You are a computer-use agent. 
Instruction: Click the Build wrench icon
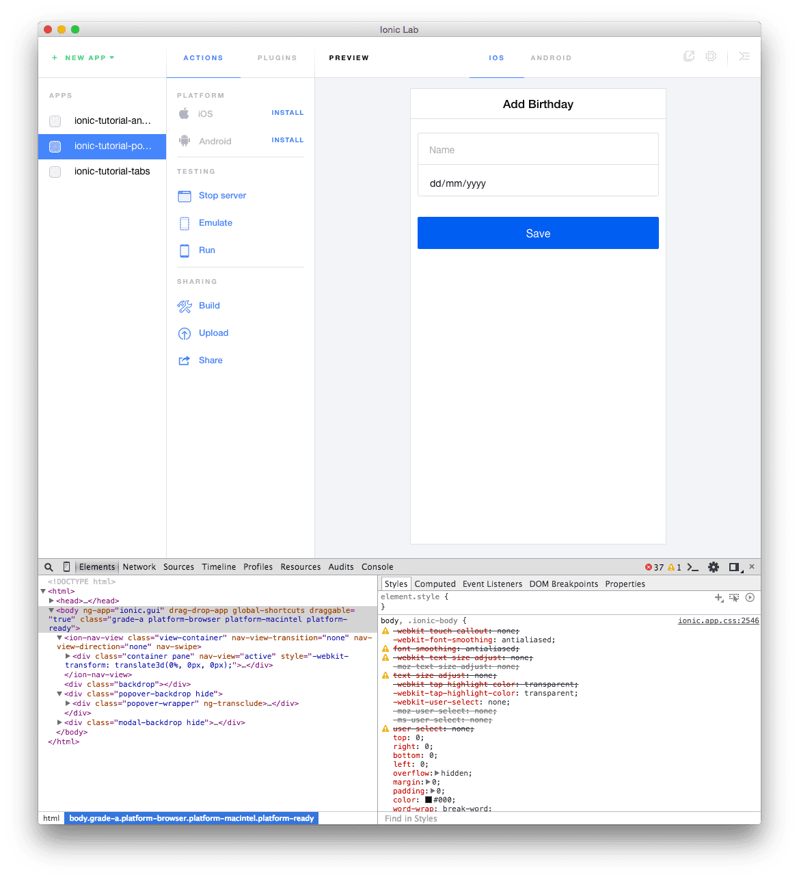click(185, 306)
